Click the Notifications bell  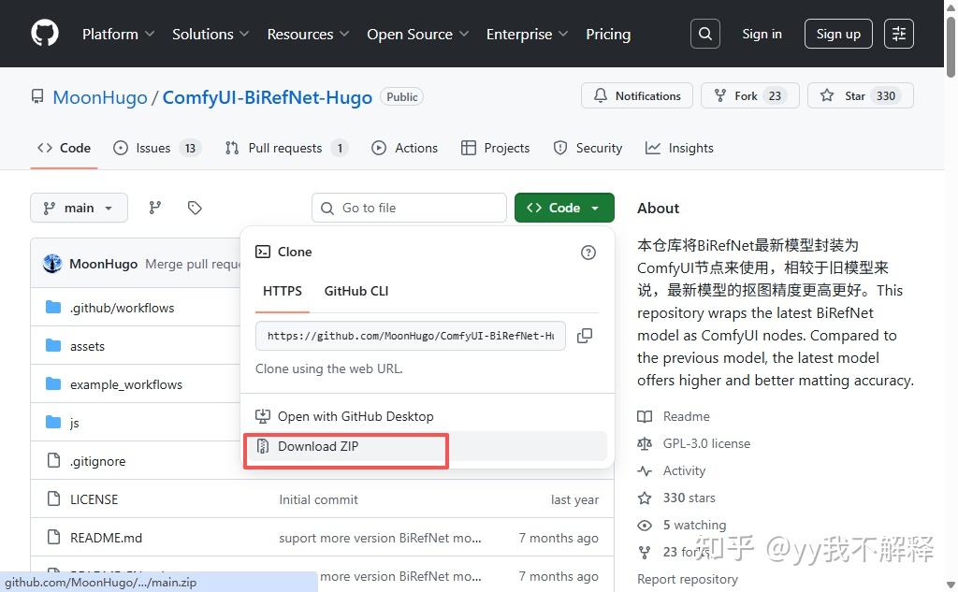[x=636, y=95]
